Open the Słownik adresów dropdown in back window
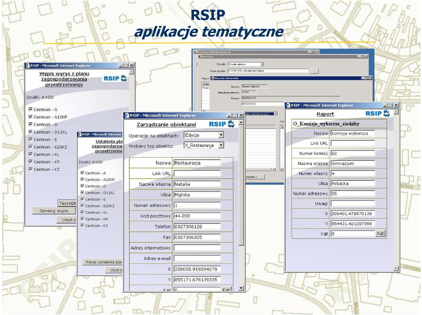The image size is (422, 315). coord(262,64)
